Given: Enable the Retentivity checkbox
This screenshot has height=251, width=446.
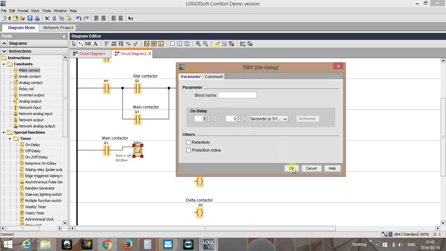Looking at the screenshot, I should coord(189,142).
